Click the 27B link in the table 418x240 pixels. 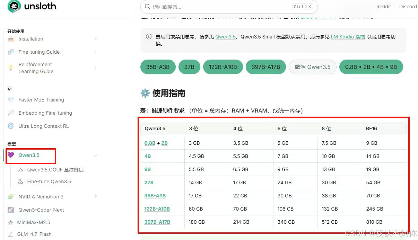(x=149, y=183)
